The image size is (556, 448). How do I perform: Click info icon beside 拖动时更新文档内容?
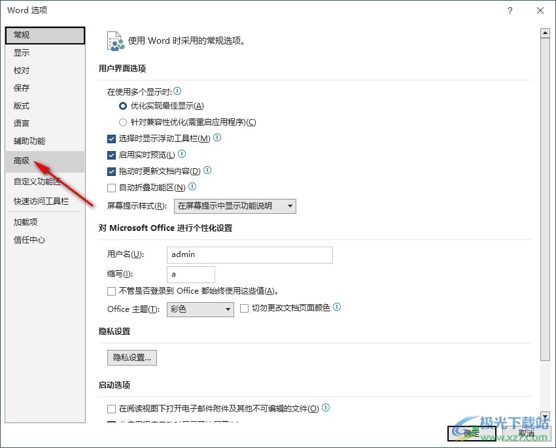click(x=207, y=170)
